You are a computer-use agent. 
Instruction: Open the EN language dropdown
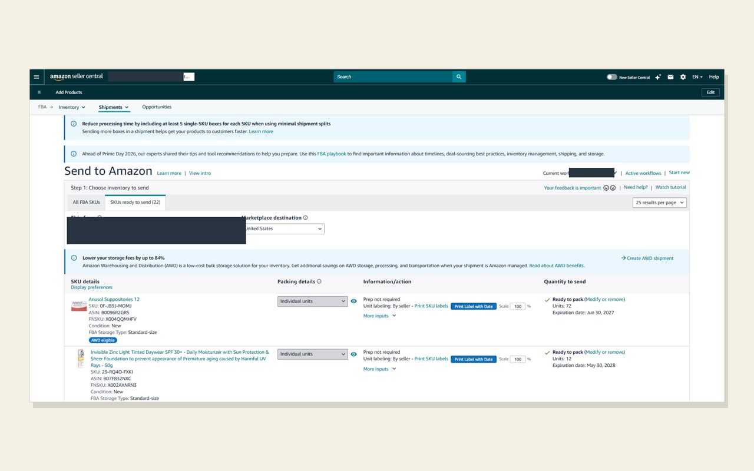pos(697,77)
